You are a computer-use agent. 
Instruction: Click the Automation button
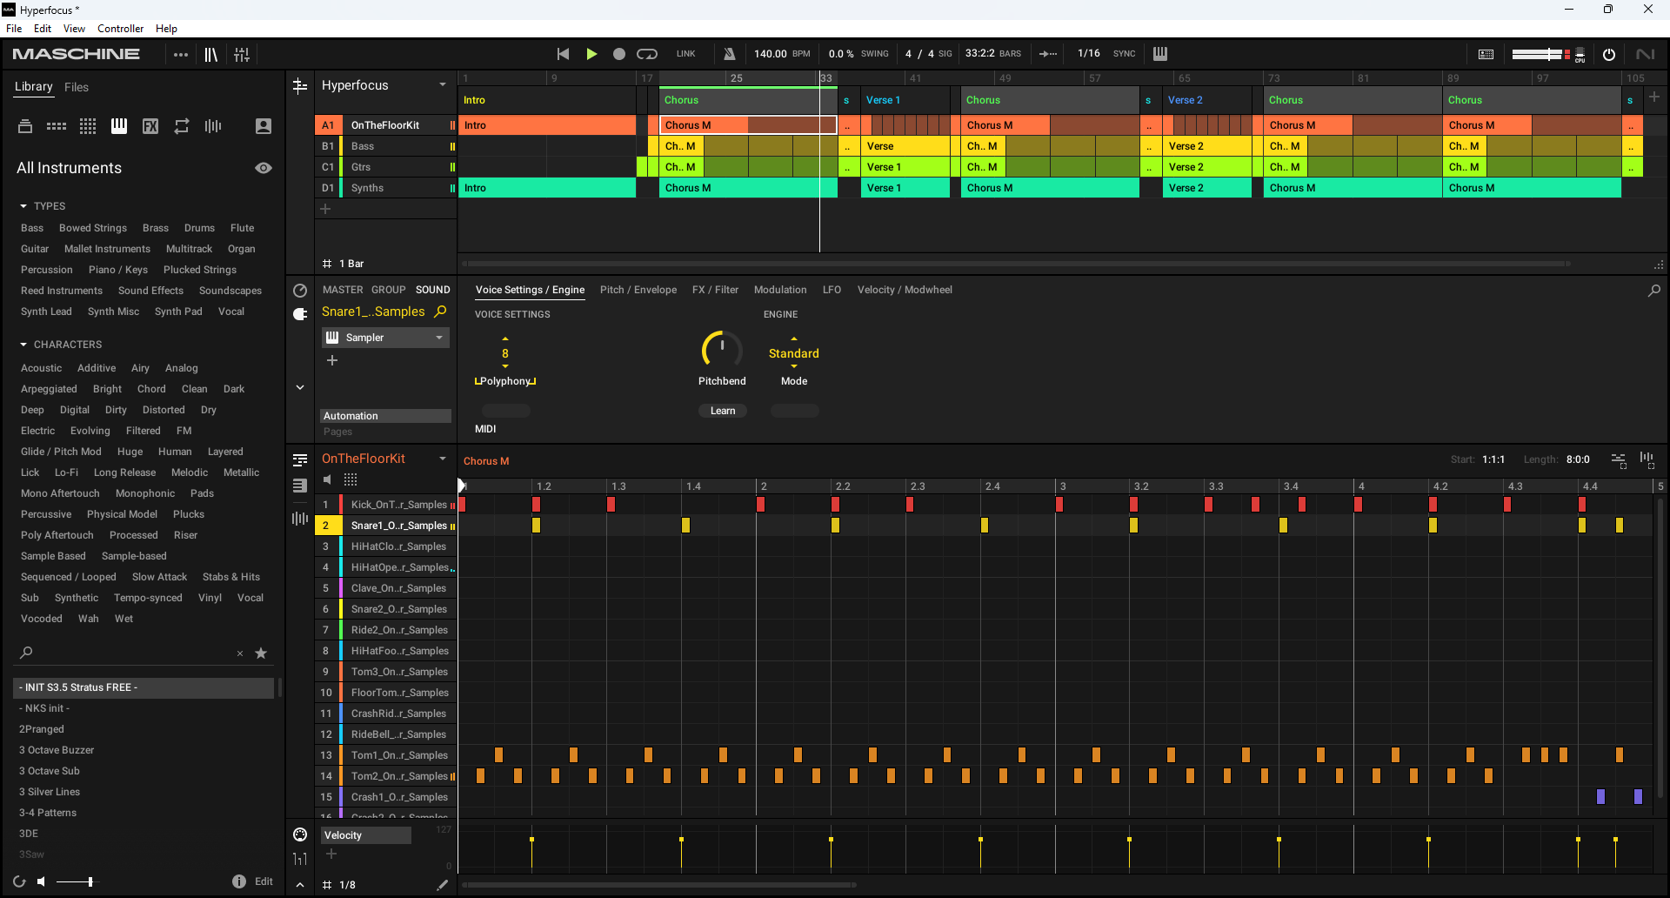point(385,415)
